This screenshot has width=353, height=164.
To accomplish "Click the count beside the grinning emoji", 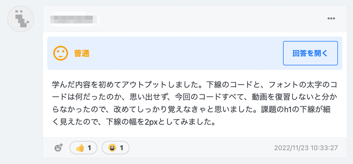I will pos(121,148).
